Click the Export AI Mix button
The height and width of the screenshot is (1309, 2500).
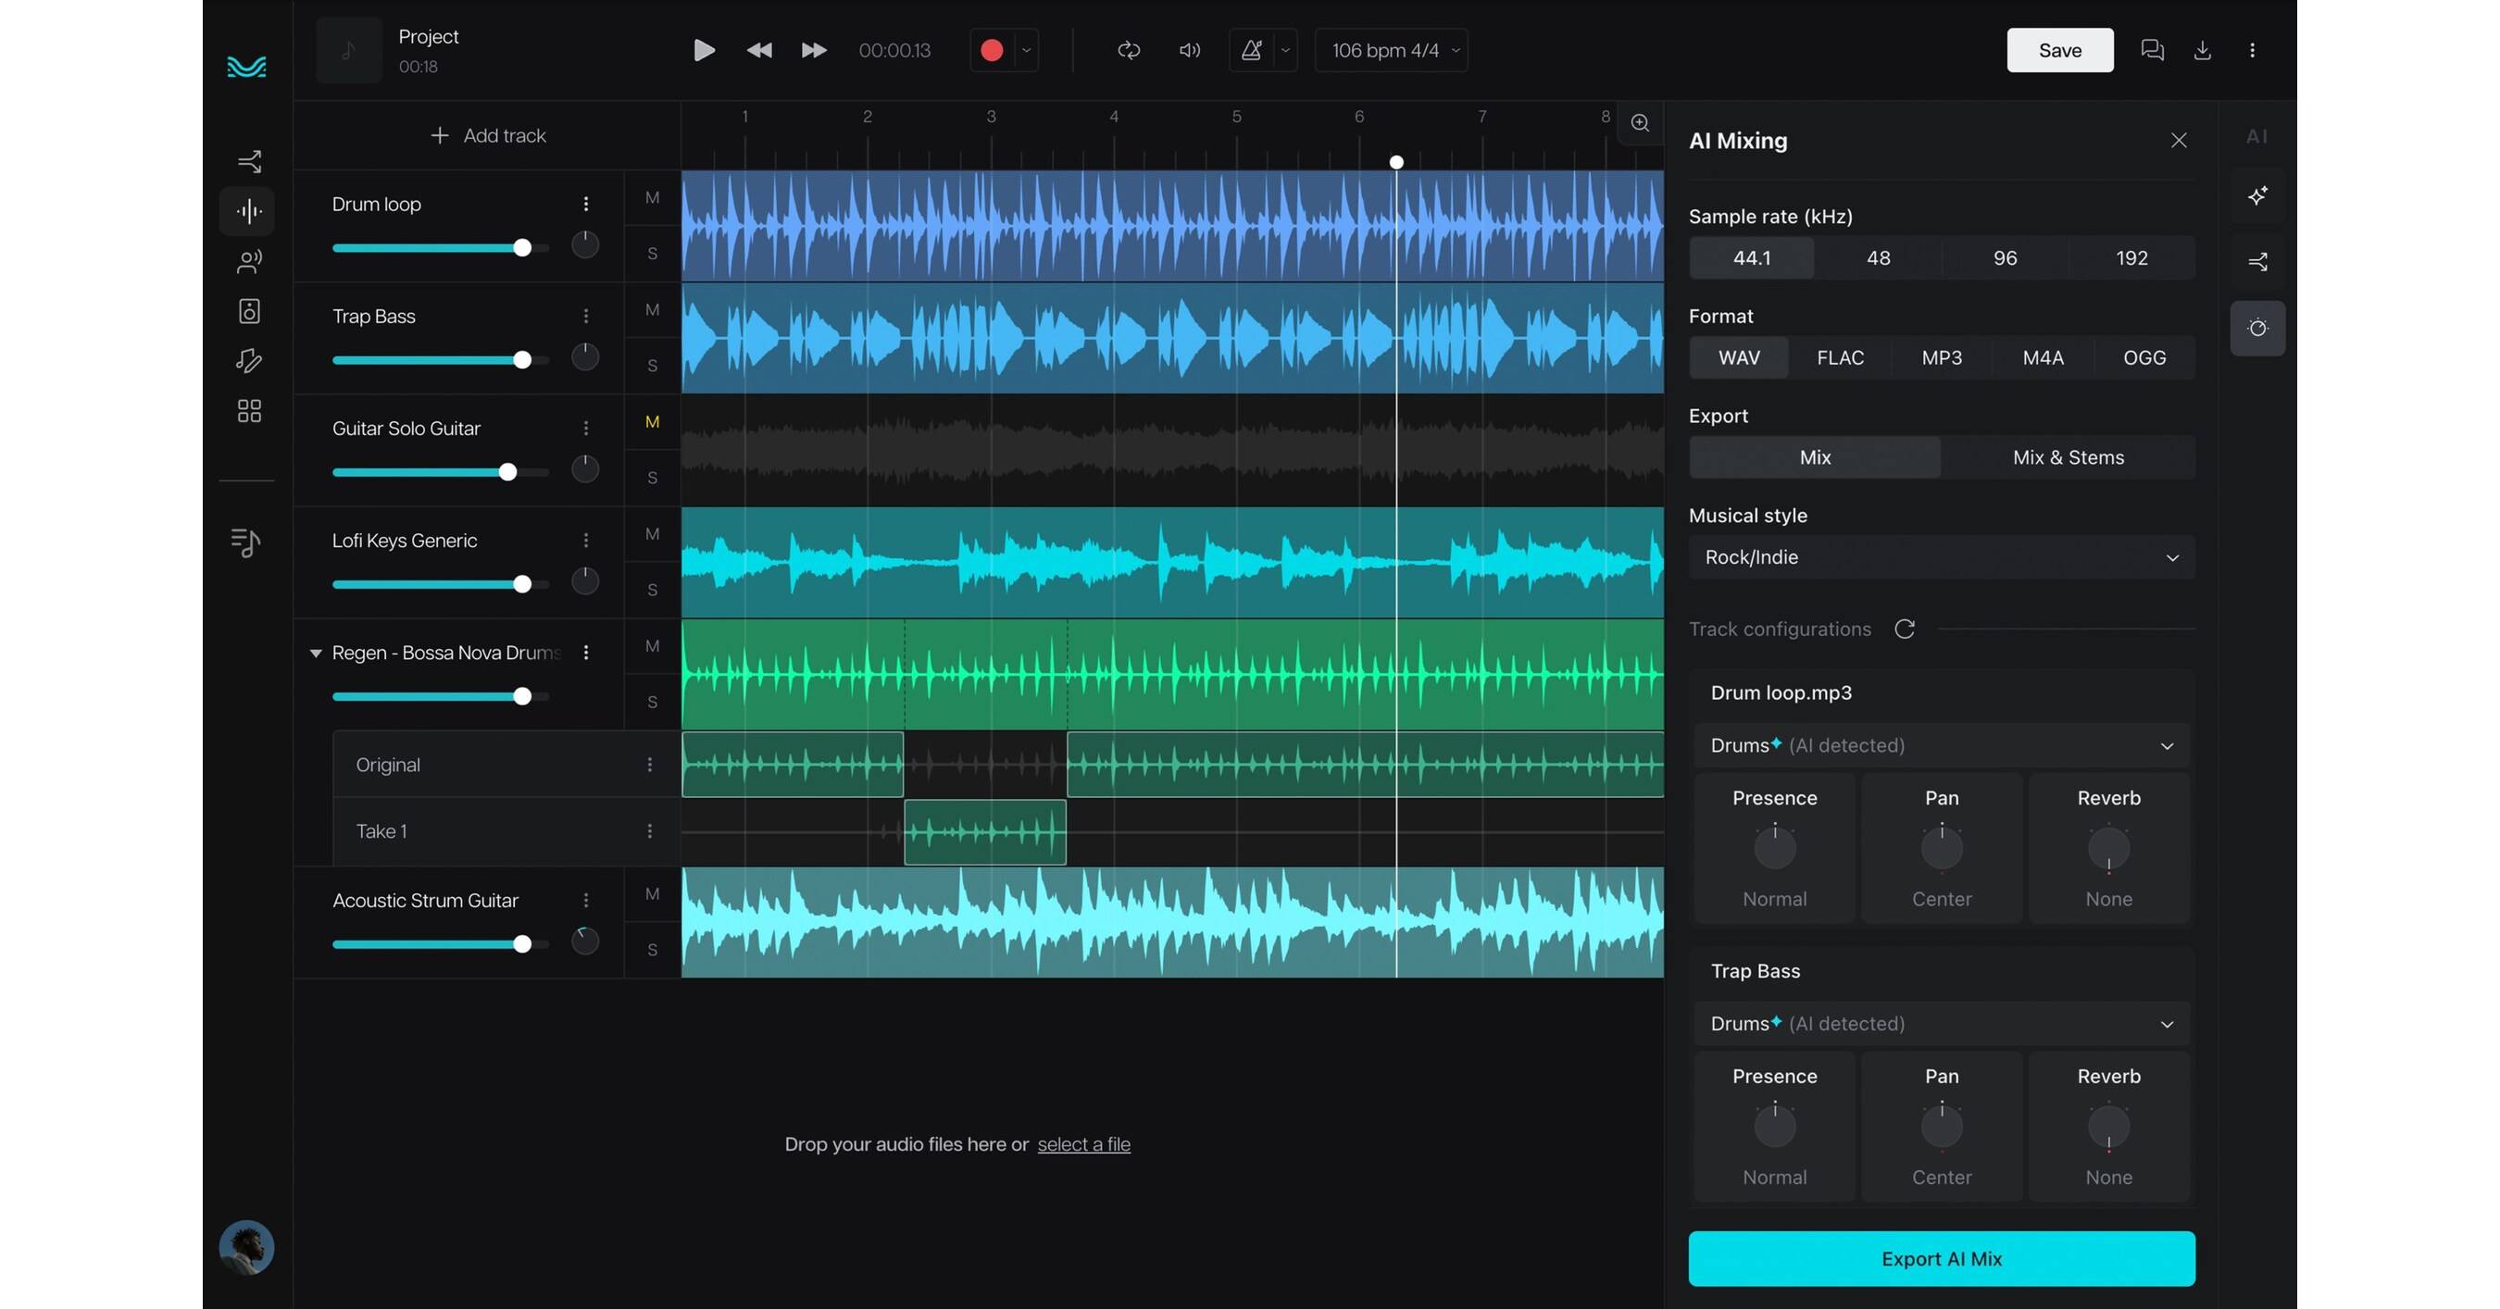1941,1258
